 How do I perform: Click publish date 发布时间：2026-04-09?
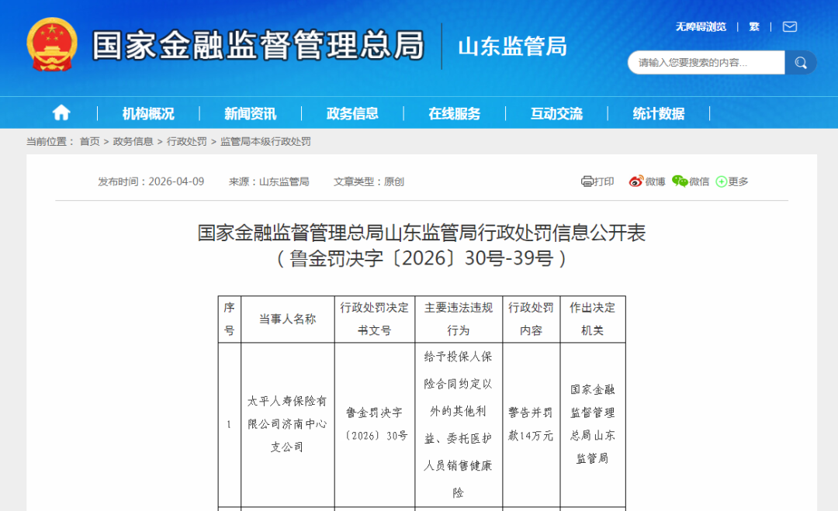coord(151,181)
